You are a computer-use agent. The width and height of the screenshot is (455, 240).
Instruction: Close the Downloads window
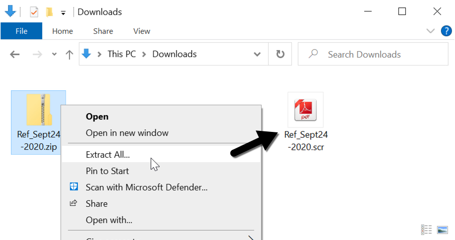pos(437,11)
